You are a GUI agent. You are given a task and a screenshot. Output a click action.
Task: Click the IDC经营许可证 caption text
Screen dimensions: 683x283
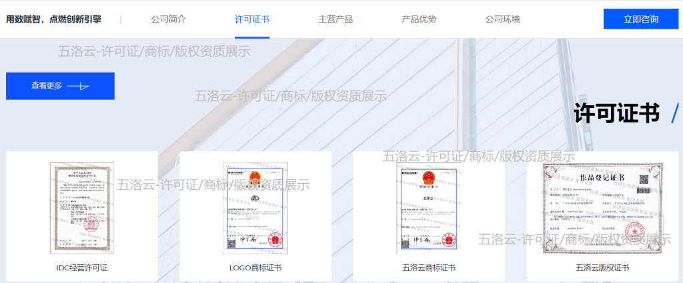coord(82,268)
